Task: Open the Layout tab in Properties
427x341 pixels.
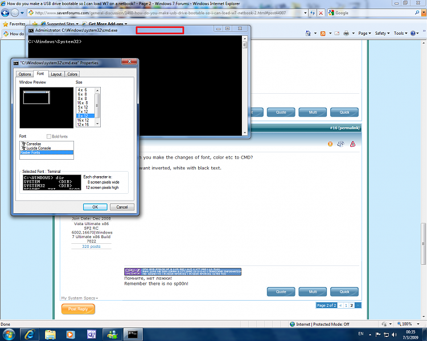Action: (56, 74)
